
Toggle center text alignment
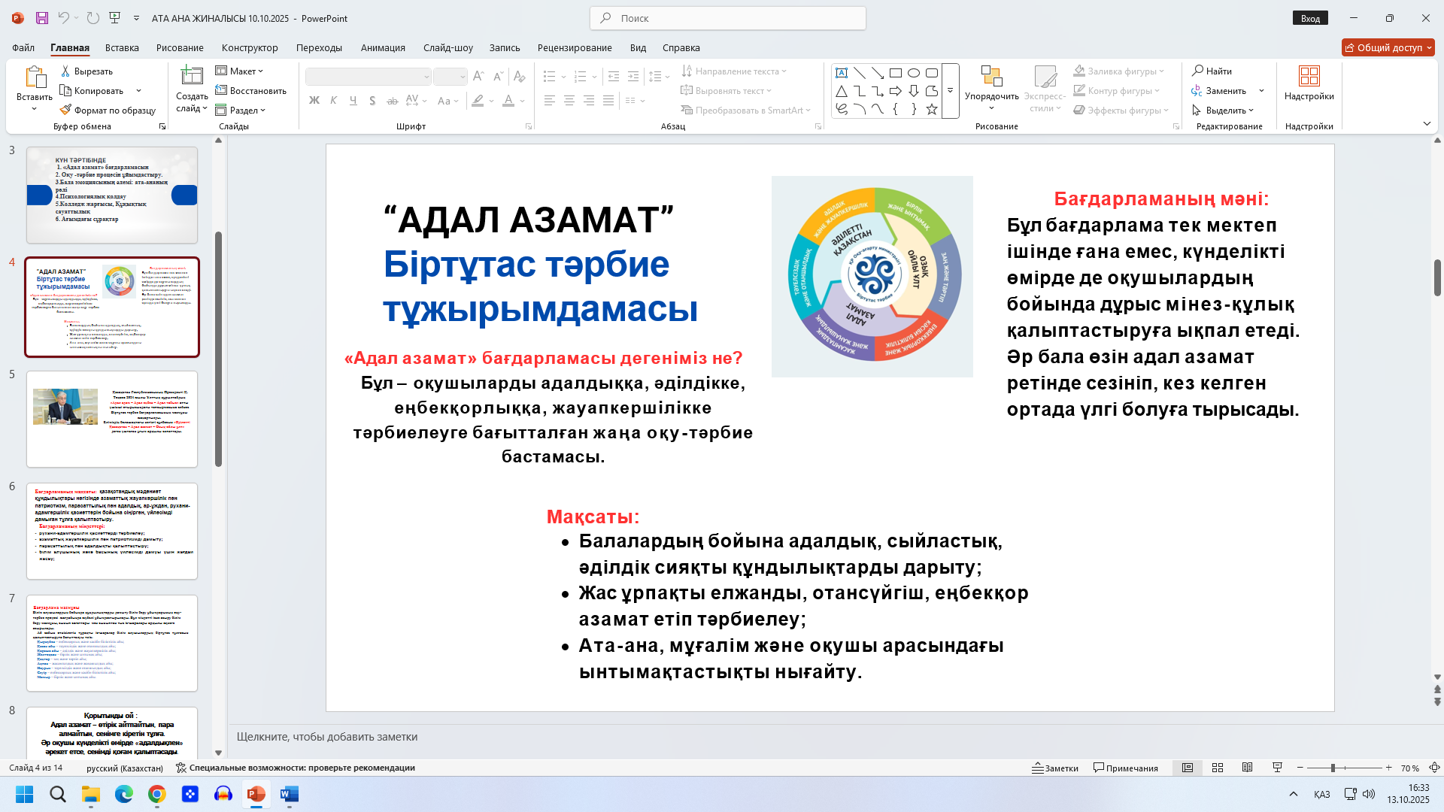[569, 101]
